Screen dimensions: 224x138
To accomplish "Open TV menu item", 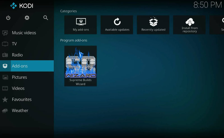I will point(27,44).
